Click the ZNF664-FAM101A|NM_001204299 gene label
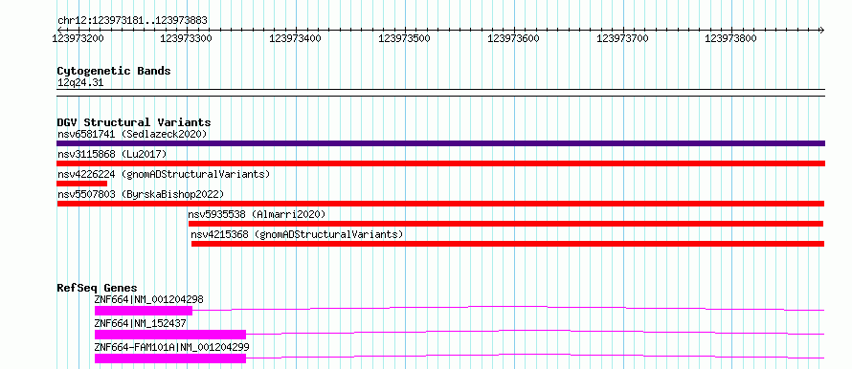852x369 pixels. tap(171, 347)
